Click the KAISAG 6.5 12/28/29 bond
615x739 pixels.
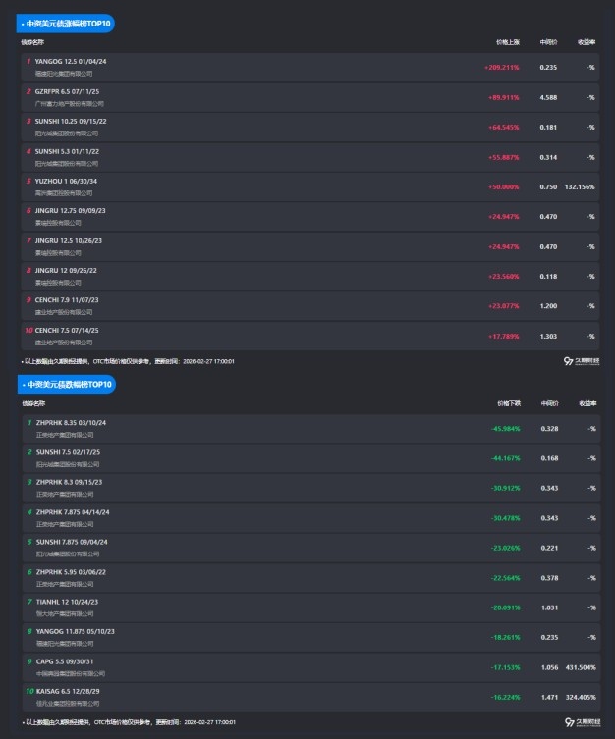point(67,691)
